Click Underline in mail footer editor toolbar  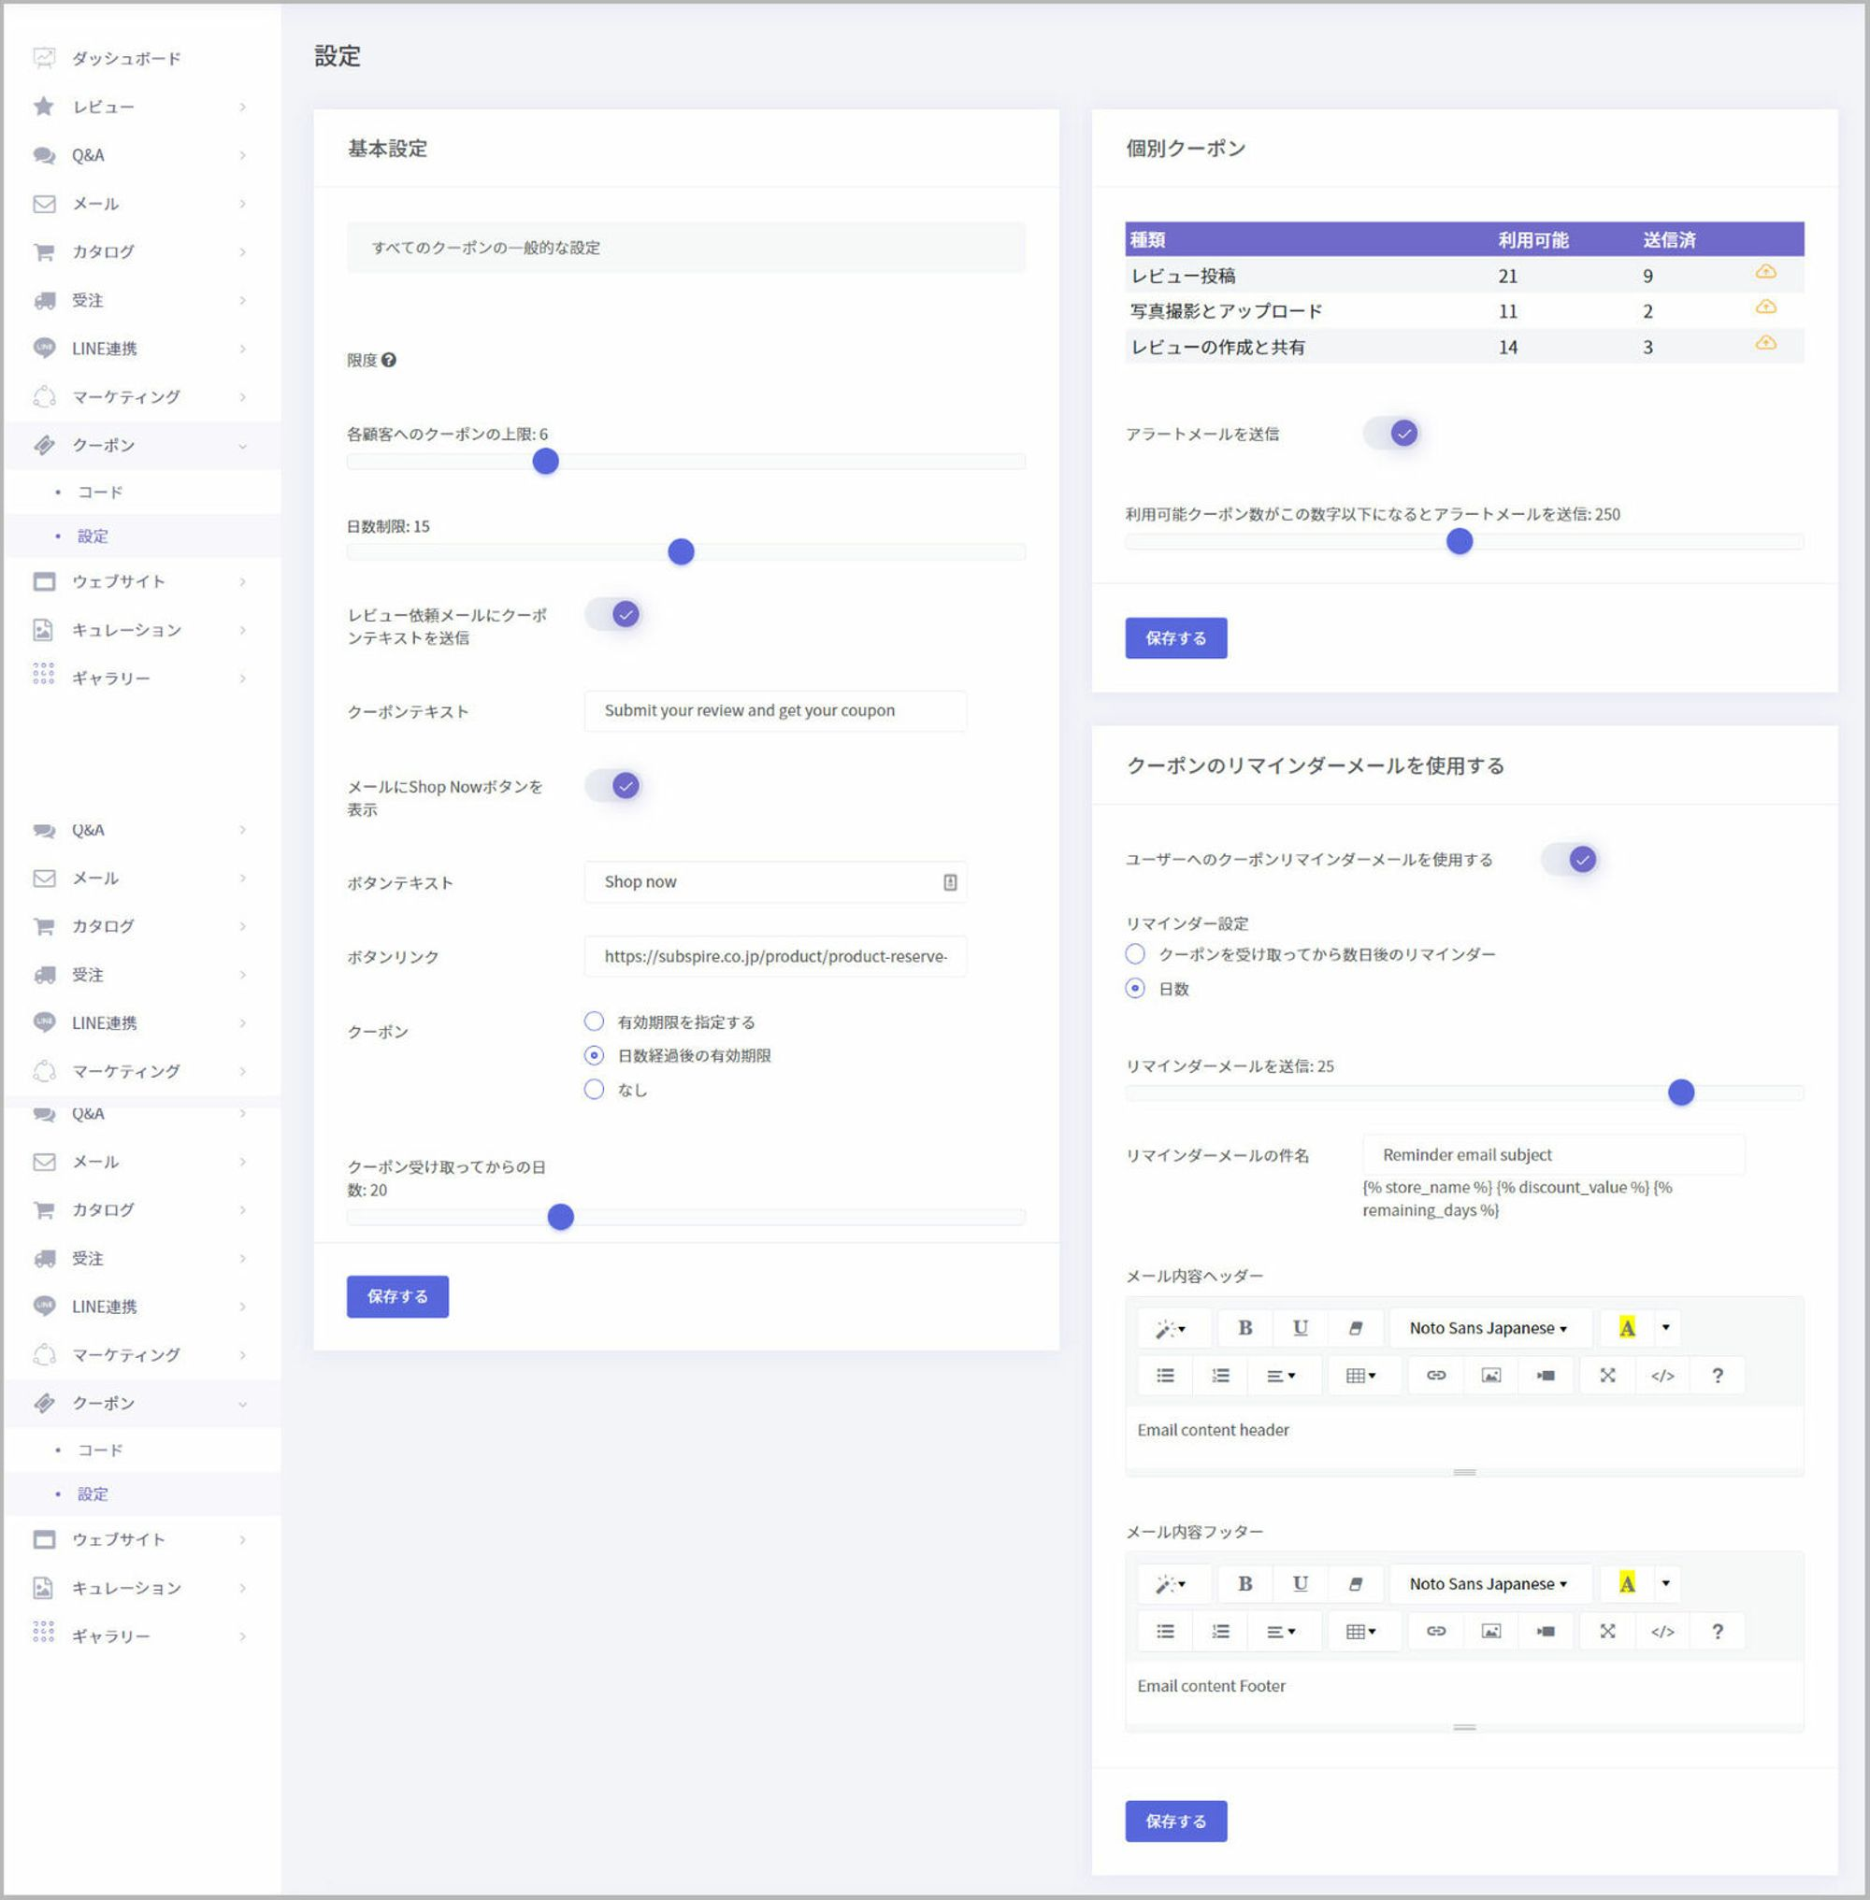[x=1300, y=1583]
